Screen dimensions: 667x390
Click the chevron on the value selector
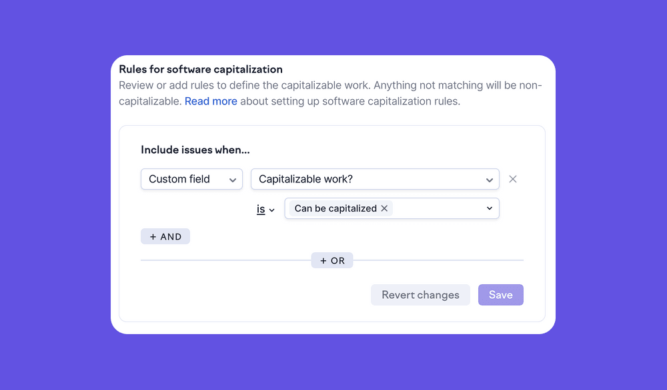click(x=490, y=208)
